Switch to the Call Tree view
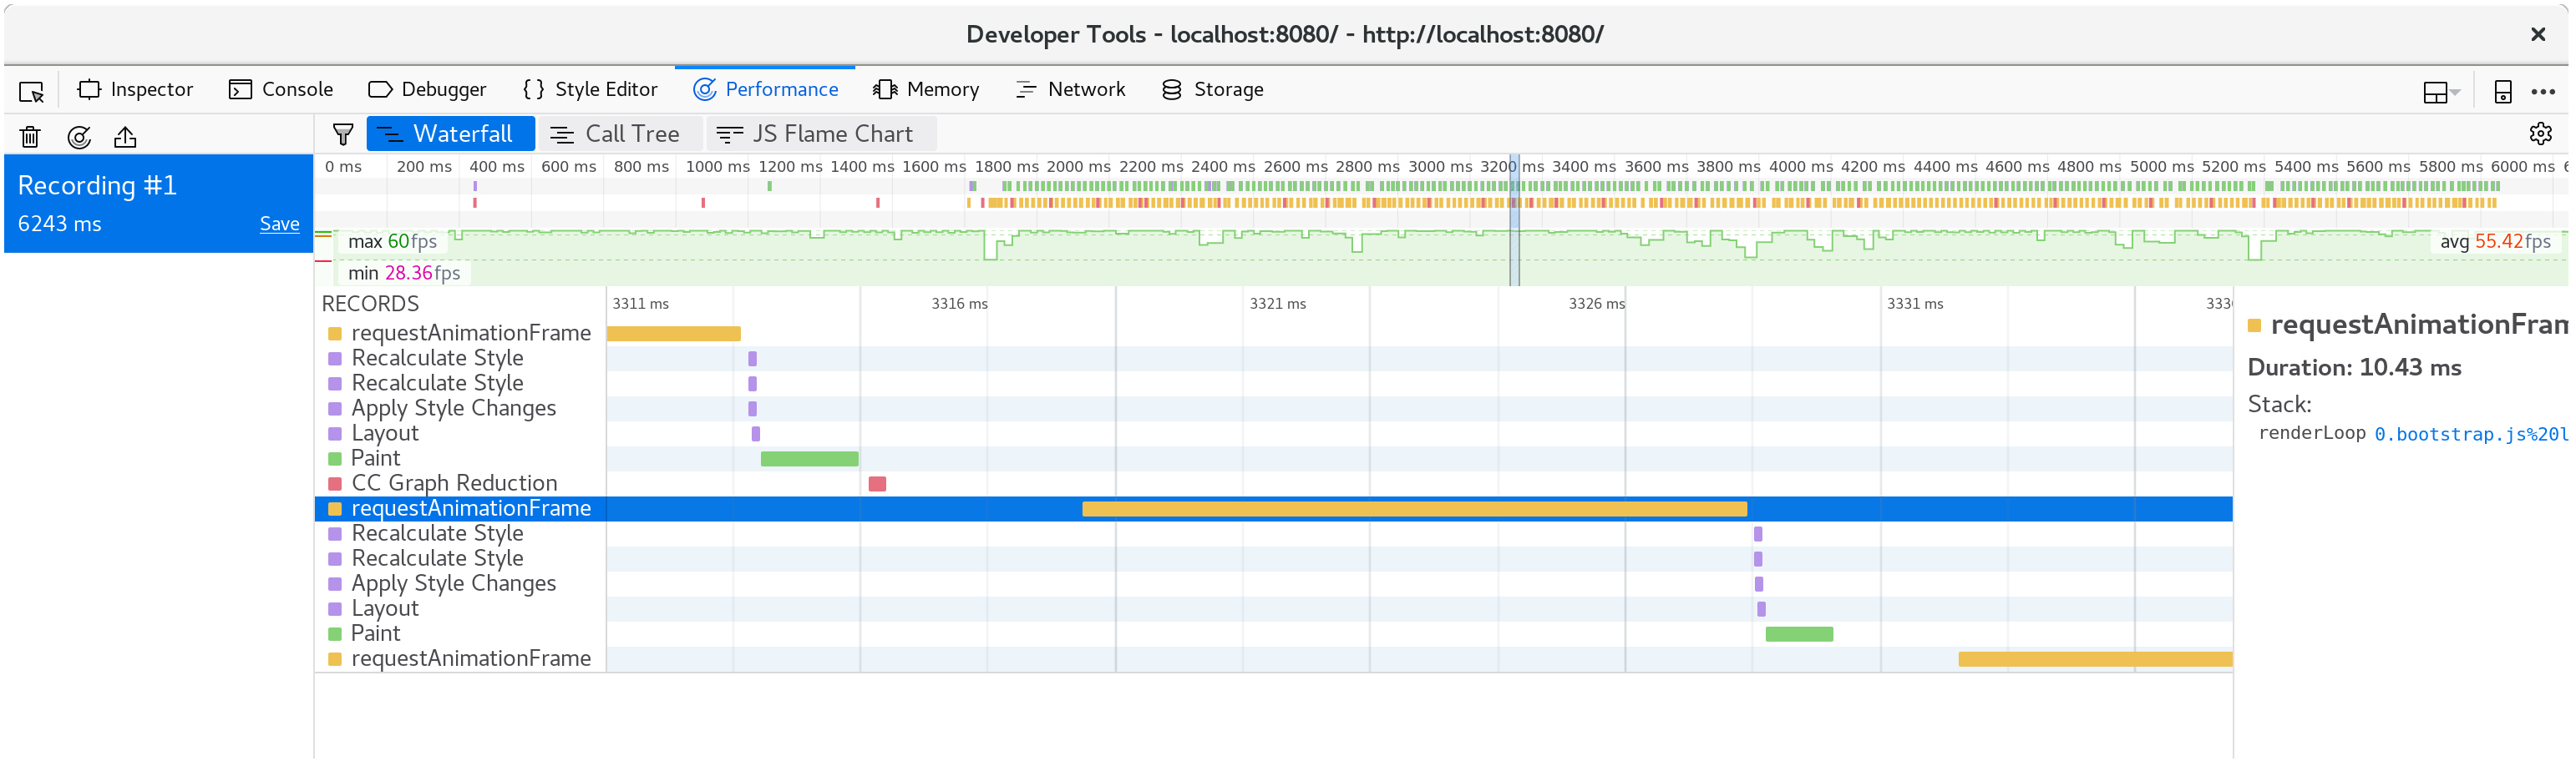This screenshot has width=2576, height=766. point(620,133)
